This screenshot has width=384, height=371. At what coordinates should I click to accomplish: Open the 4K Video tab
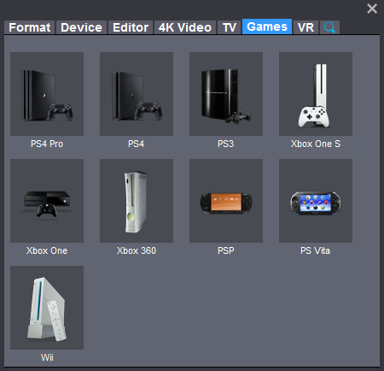[x=185, y=27]
